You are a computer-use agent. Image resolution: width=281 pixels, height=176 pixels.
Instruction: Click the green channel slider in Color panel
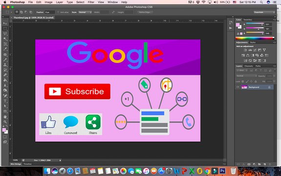255,28
